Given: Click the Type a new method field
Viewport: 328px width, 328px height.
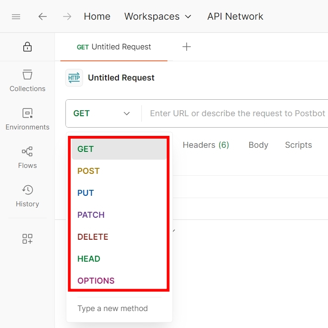Looking at the screenshot, I should point(119,308).
